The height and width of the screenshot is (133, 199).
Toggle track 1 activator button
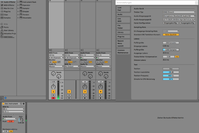click(53, 91)
